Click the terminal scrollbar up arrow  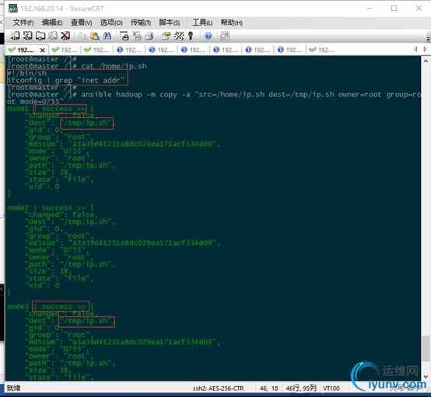426,61
